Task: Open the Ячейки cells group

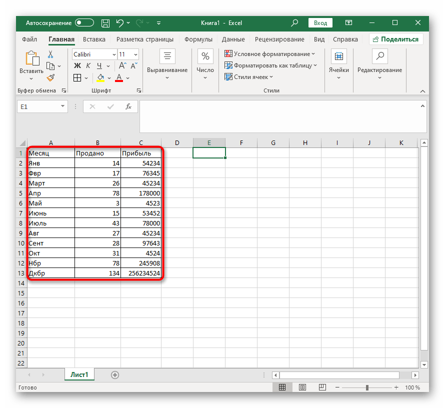Action: [339, 64]
